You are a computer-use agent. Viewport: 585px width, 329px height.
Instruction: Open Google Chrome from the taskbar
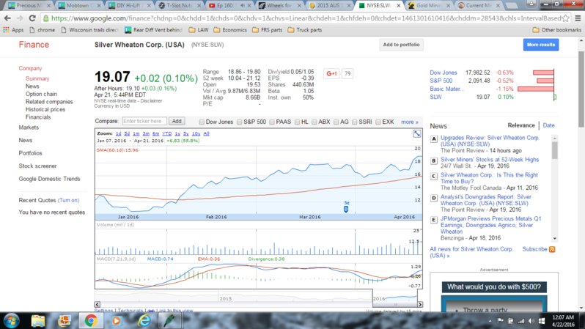click(91, 321)
